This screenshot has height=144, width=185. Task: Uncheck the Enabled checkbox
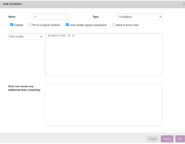coord(12,25)
